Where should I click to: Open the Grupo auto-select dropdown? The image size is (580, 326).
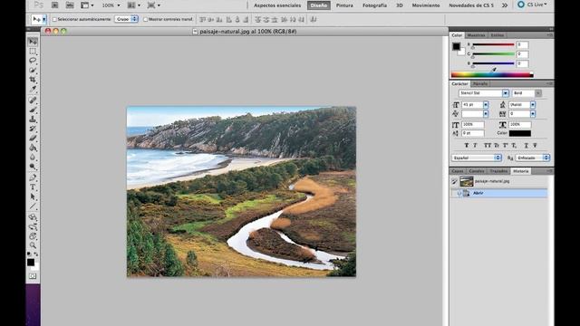point(126,19)
